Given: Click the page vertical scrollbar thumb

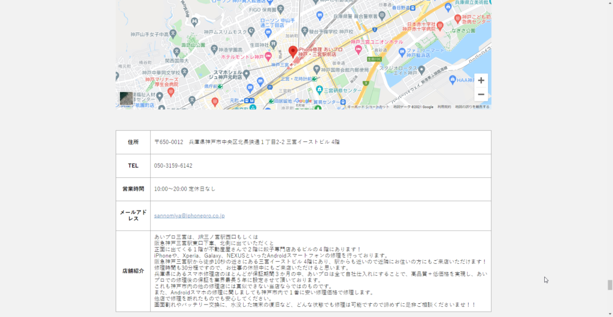Looking at the screenshot, I should [x=609, y=285].
